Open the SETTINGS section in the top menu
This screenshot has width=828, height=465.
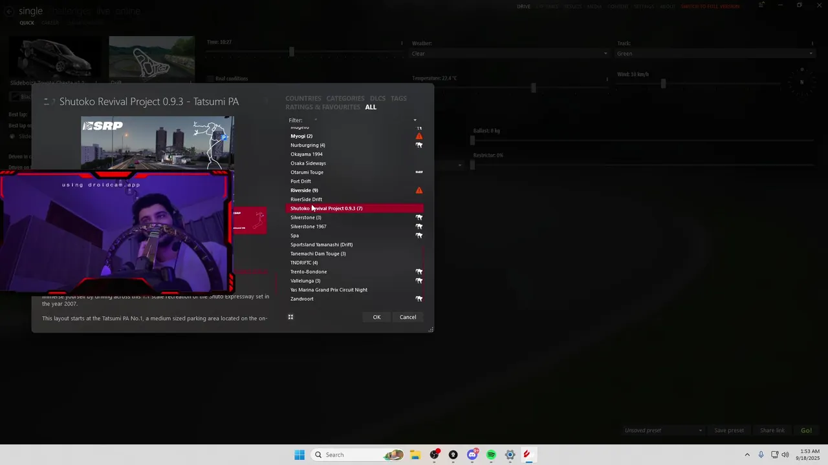(644, 6)
